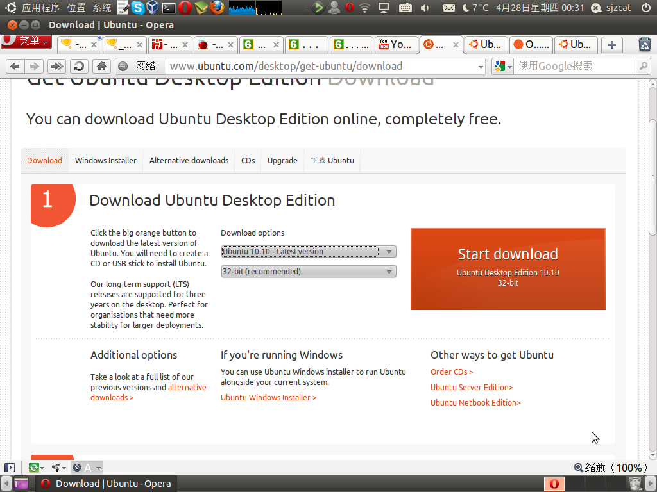Click the fast forward navigation button
Screen dimensions: 657x492
pos(56,66)
